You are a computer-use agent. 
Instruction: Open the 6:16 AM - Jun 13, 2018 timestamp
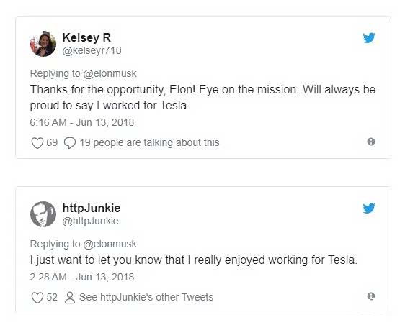(x=82, y=122)
